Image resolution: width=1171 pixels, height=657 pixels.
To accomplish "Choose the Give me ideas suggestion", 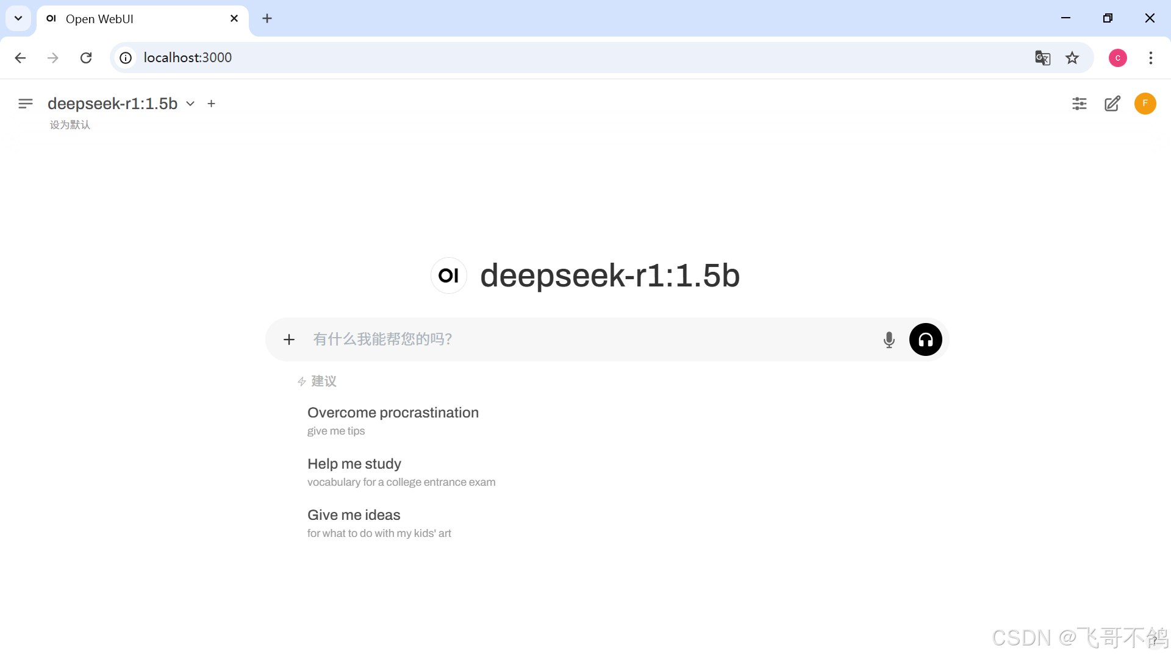I will coord(379,523).
